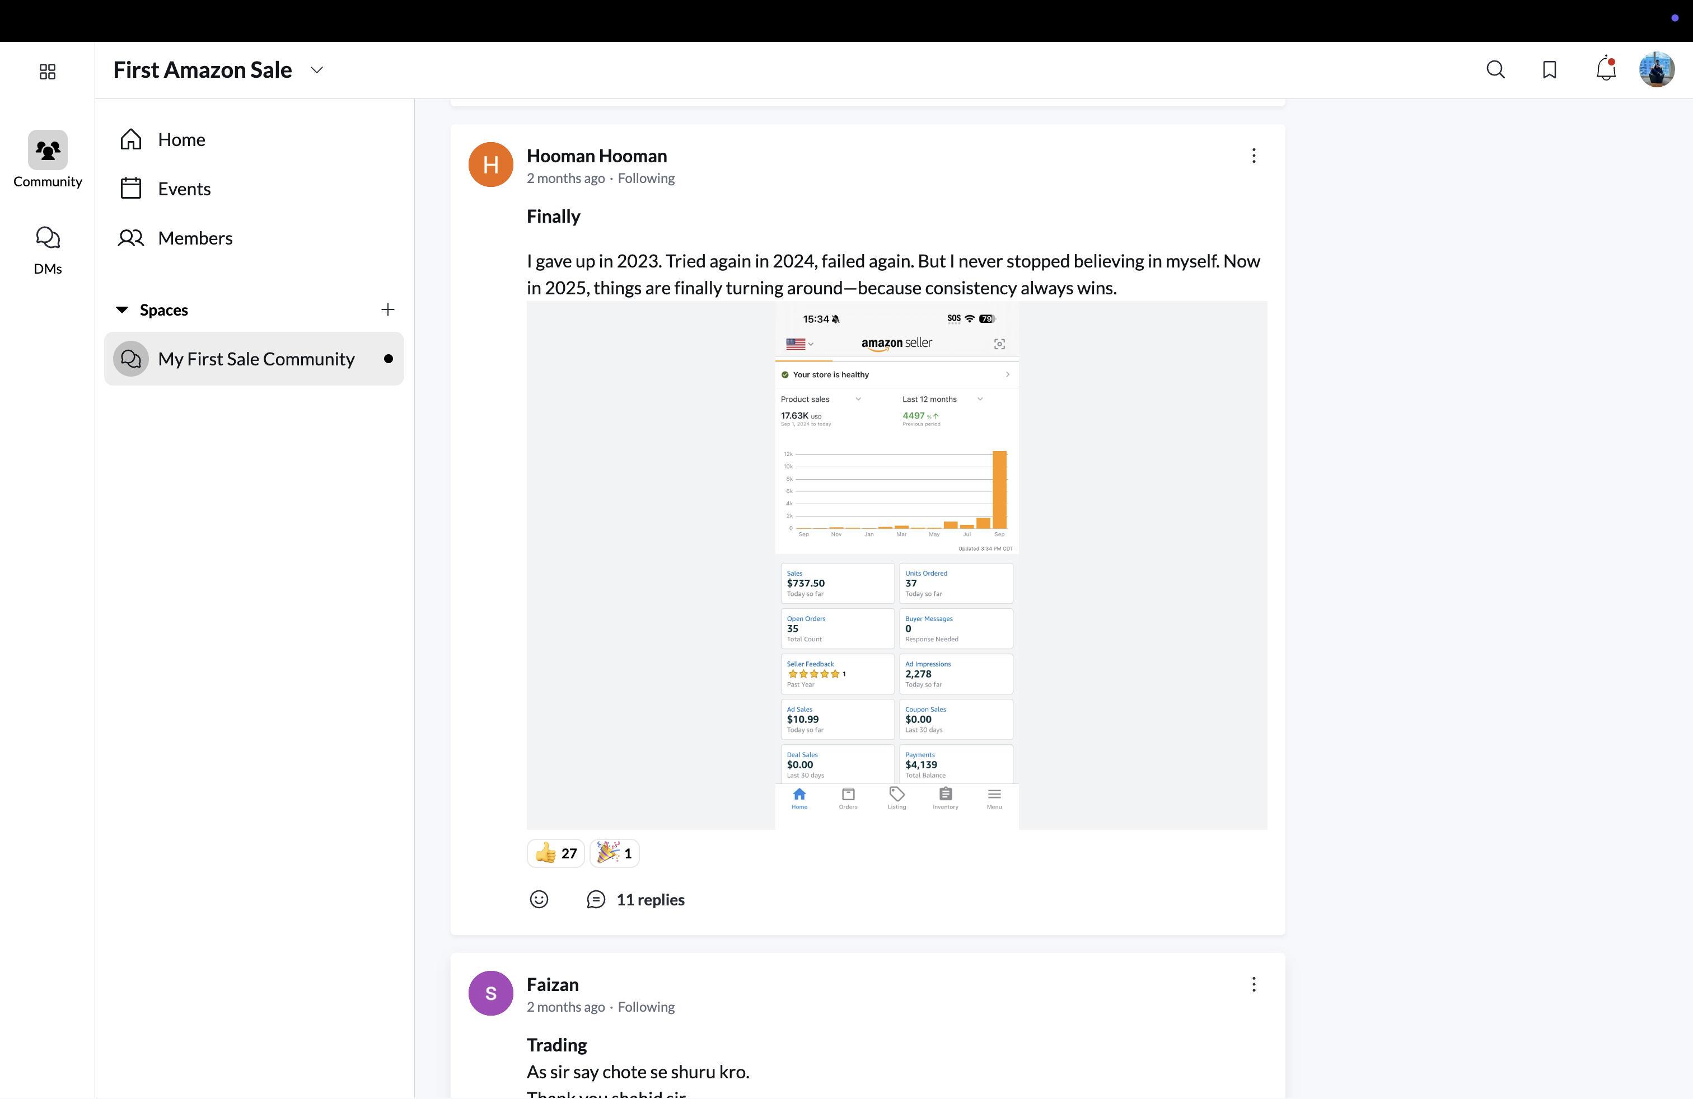Toggle the party popper reaction
This screenshot has width=1693, height=1099.
[x=615, y=853]
